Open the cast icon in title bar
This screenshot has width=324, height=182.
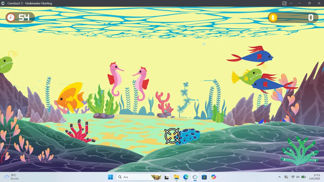pyautogui.click(x=284, y=3)
